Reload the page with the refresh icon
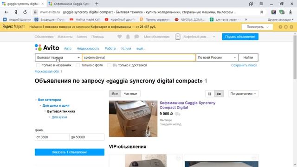 tap(25, 12)
